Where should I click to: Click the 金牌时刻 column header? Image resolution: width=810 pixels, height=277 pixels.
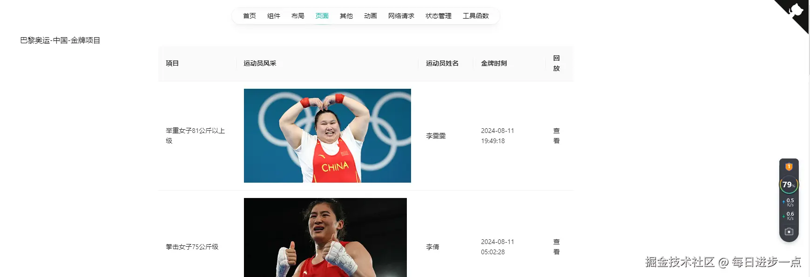(494, 63)
